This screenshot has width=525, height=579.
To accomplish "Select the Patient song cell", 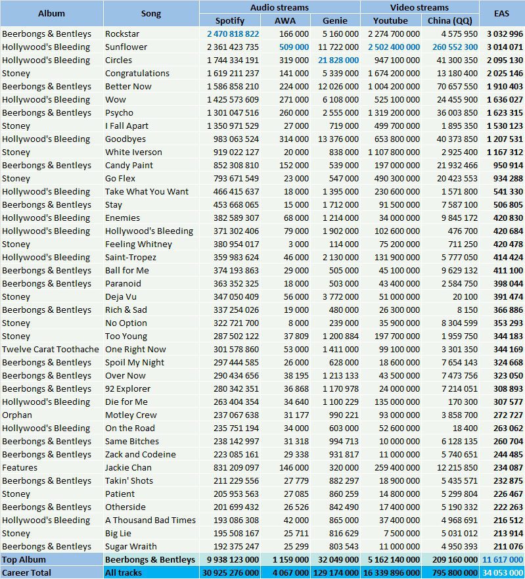I will tap(151, 494).
